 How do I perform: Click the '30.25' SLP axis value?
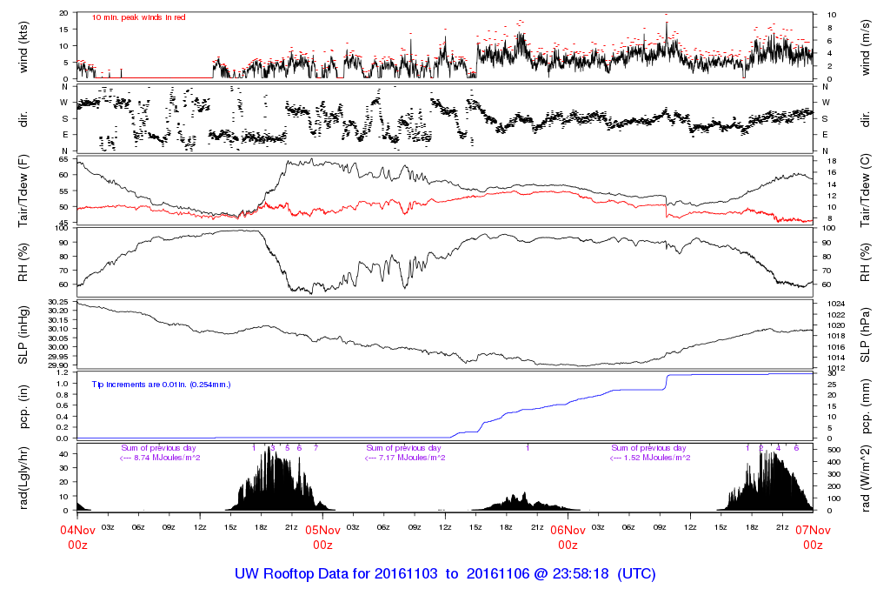coord(58,302)
